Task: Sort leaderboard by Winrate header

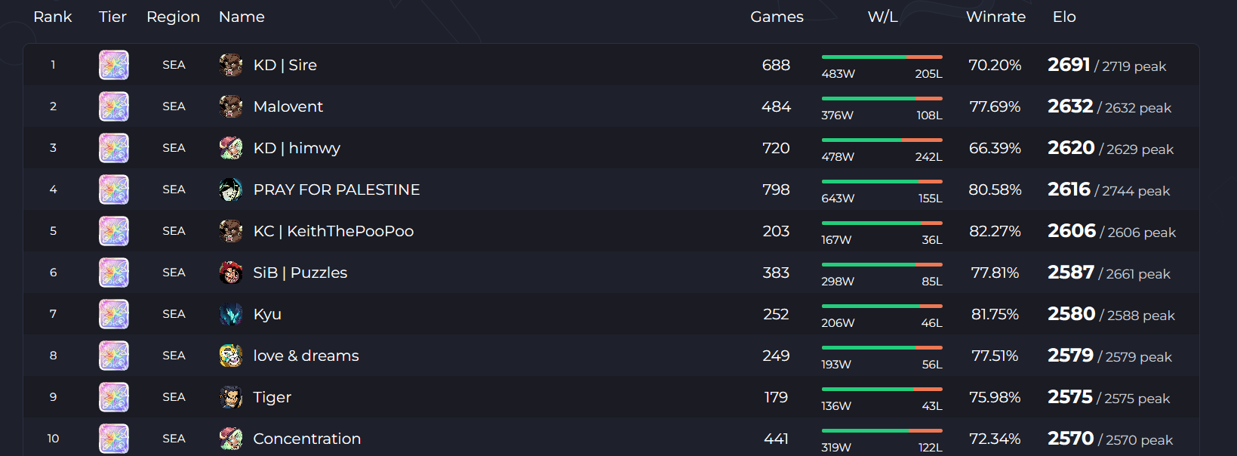Action: (995, 17)
